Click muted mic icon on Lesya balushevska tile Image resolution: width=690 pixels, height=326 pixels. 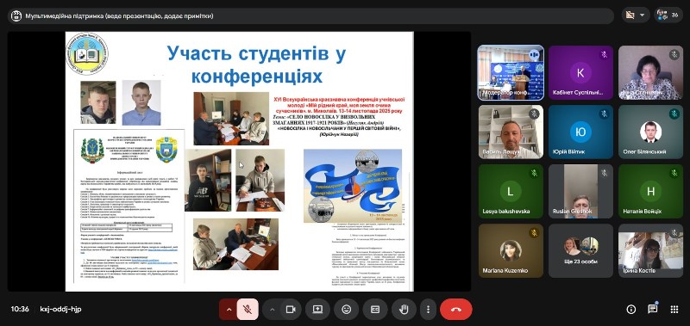[x=534, y=173]
